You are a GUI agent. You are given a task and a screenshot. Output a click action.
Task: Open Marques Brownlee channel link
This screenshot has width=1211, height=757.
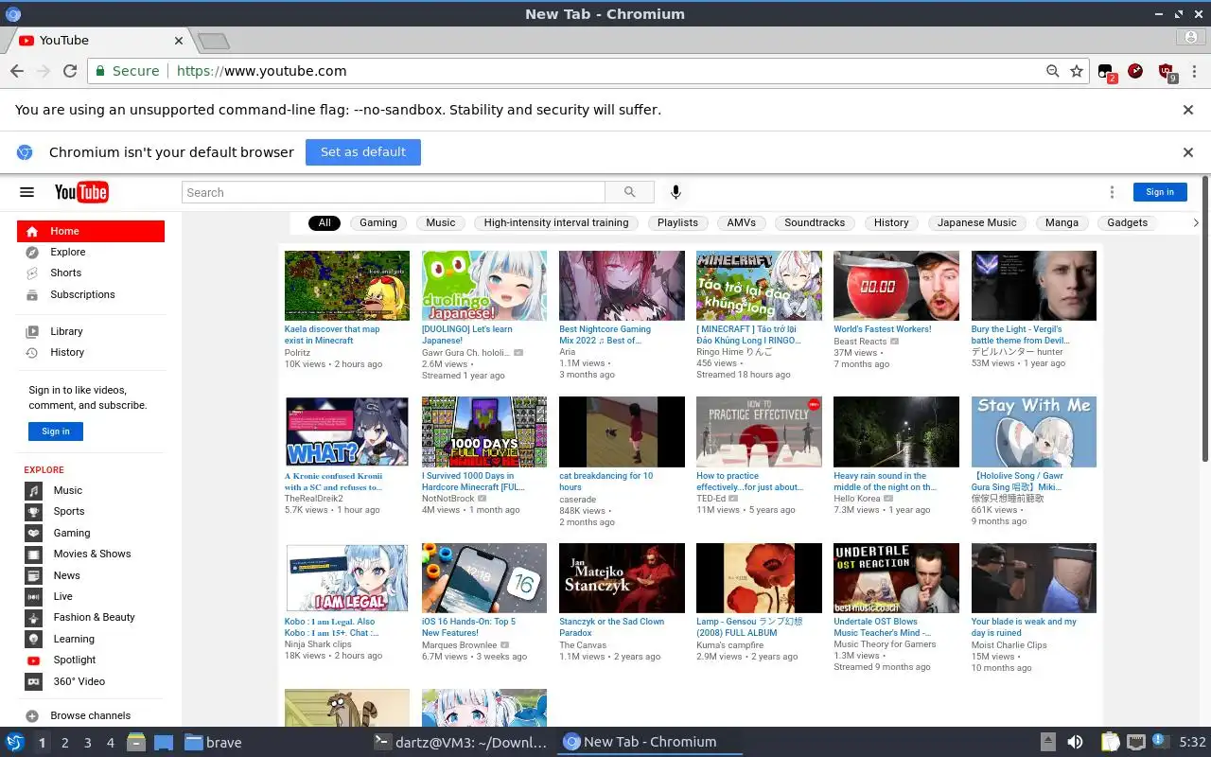pos(460,645)
